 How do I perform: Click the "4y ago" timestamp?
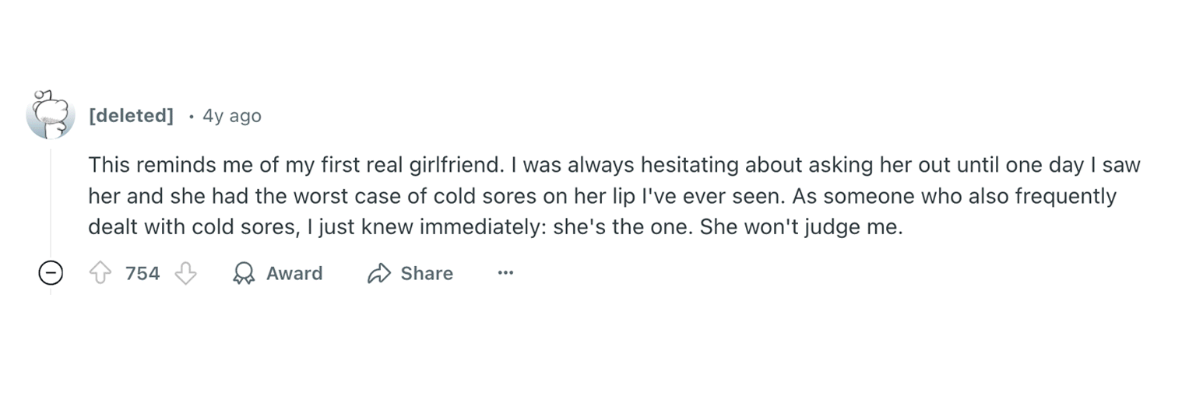pyautogui.click(x=231, y=116)
